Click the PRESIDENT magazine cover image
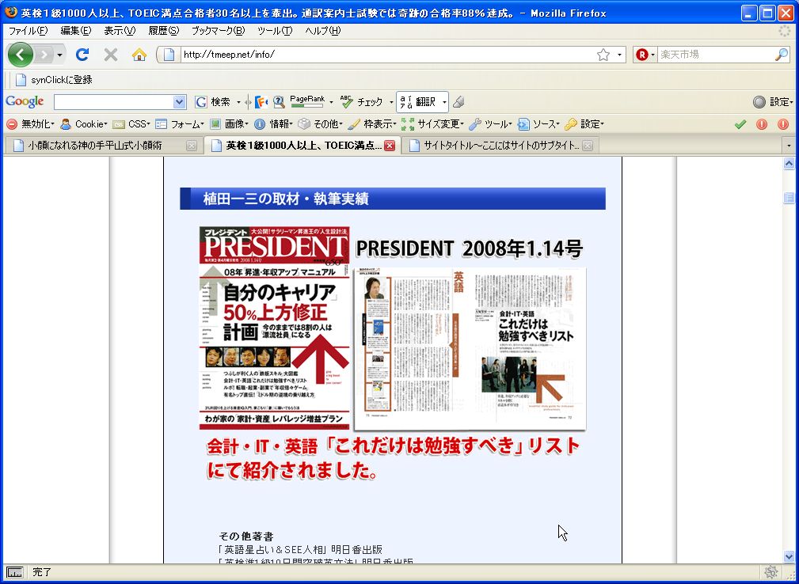This screenshot has height=584, width=799. [274, 328]
